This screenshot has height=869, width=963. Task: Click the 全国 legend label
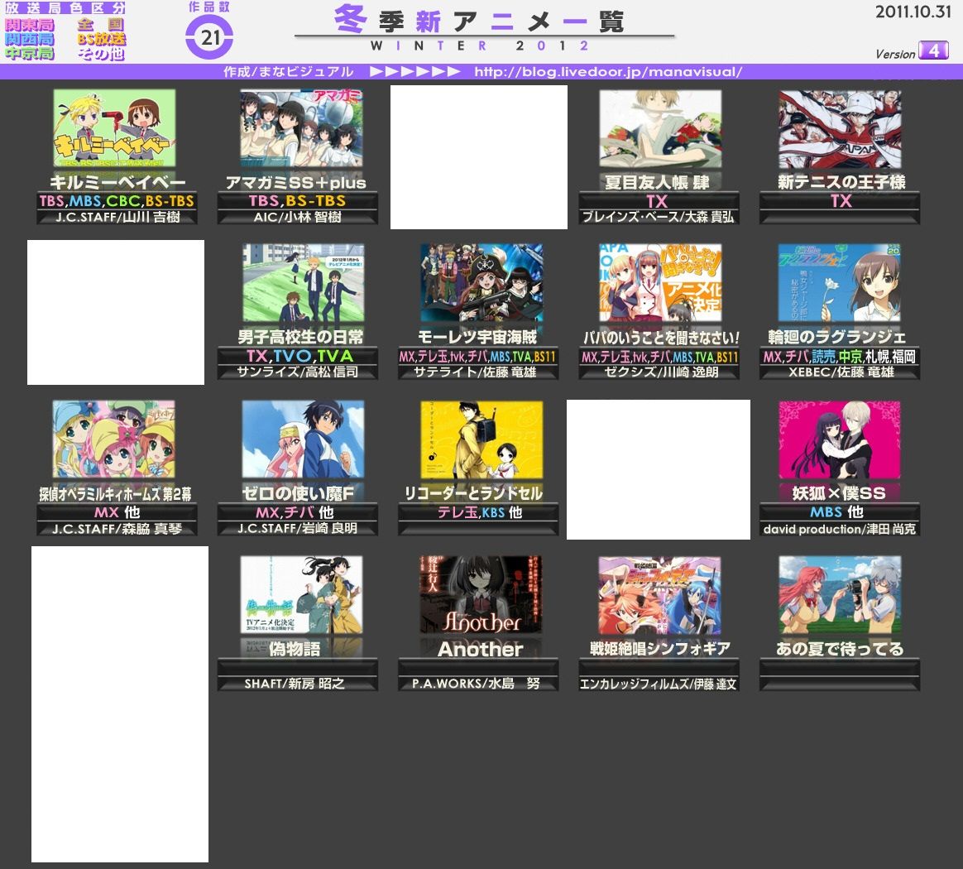101,25
